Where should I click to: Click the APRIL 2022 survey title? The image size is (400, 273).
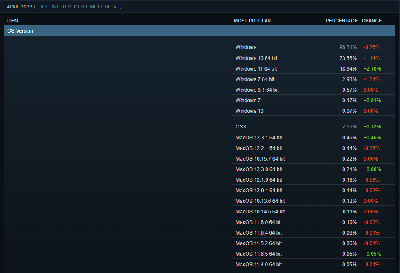pyautogui.click(x=19, y=7)
